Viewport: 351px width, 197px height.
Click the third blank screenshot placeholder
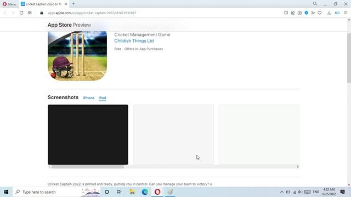click(x=259, y=135)
